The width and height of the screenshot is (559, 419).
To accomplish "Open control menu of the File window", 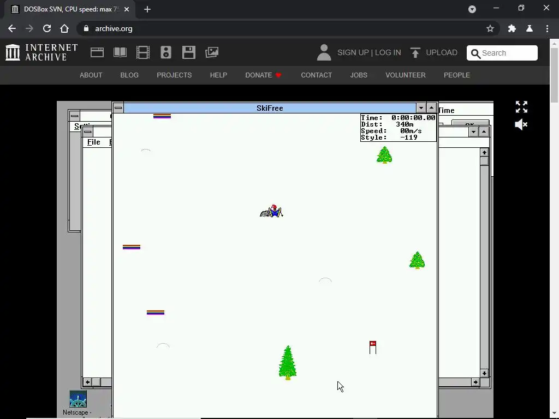I will (88, 132).
